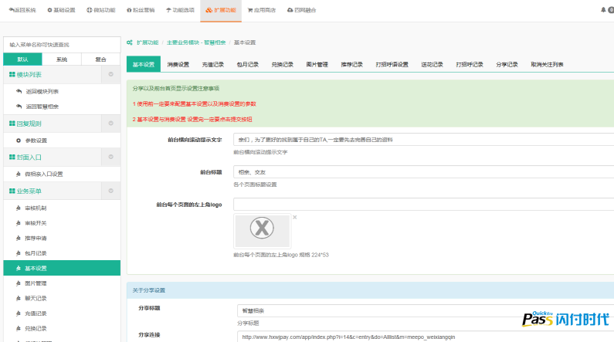This screenshot has height=342, width=614.
Task: Follow the 主要业务模块 - 智慧相亲 breadcrumb link
Action: click(x=196, y=42)
